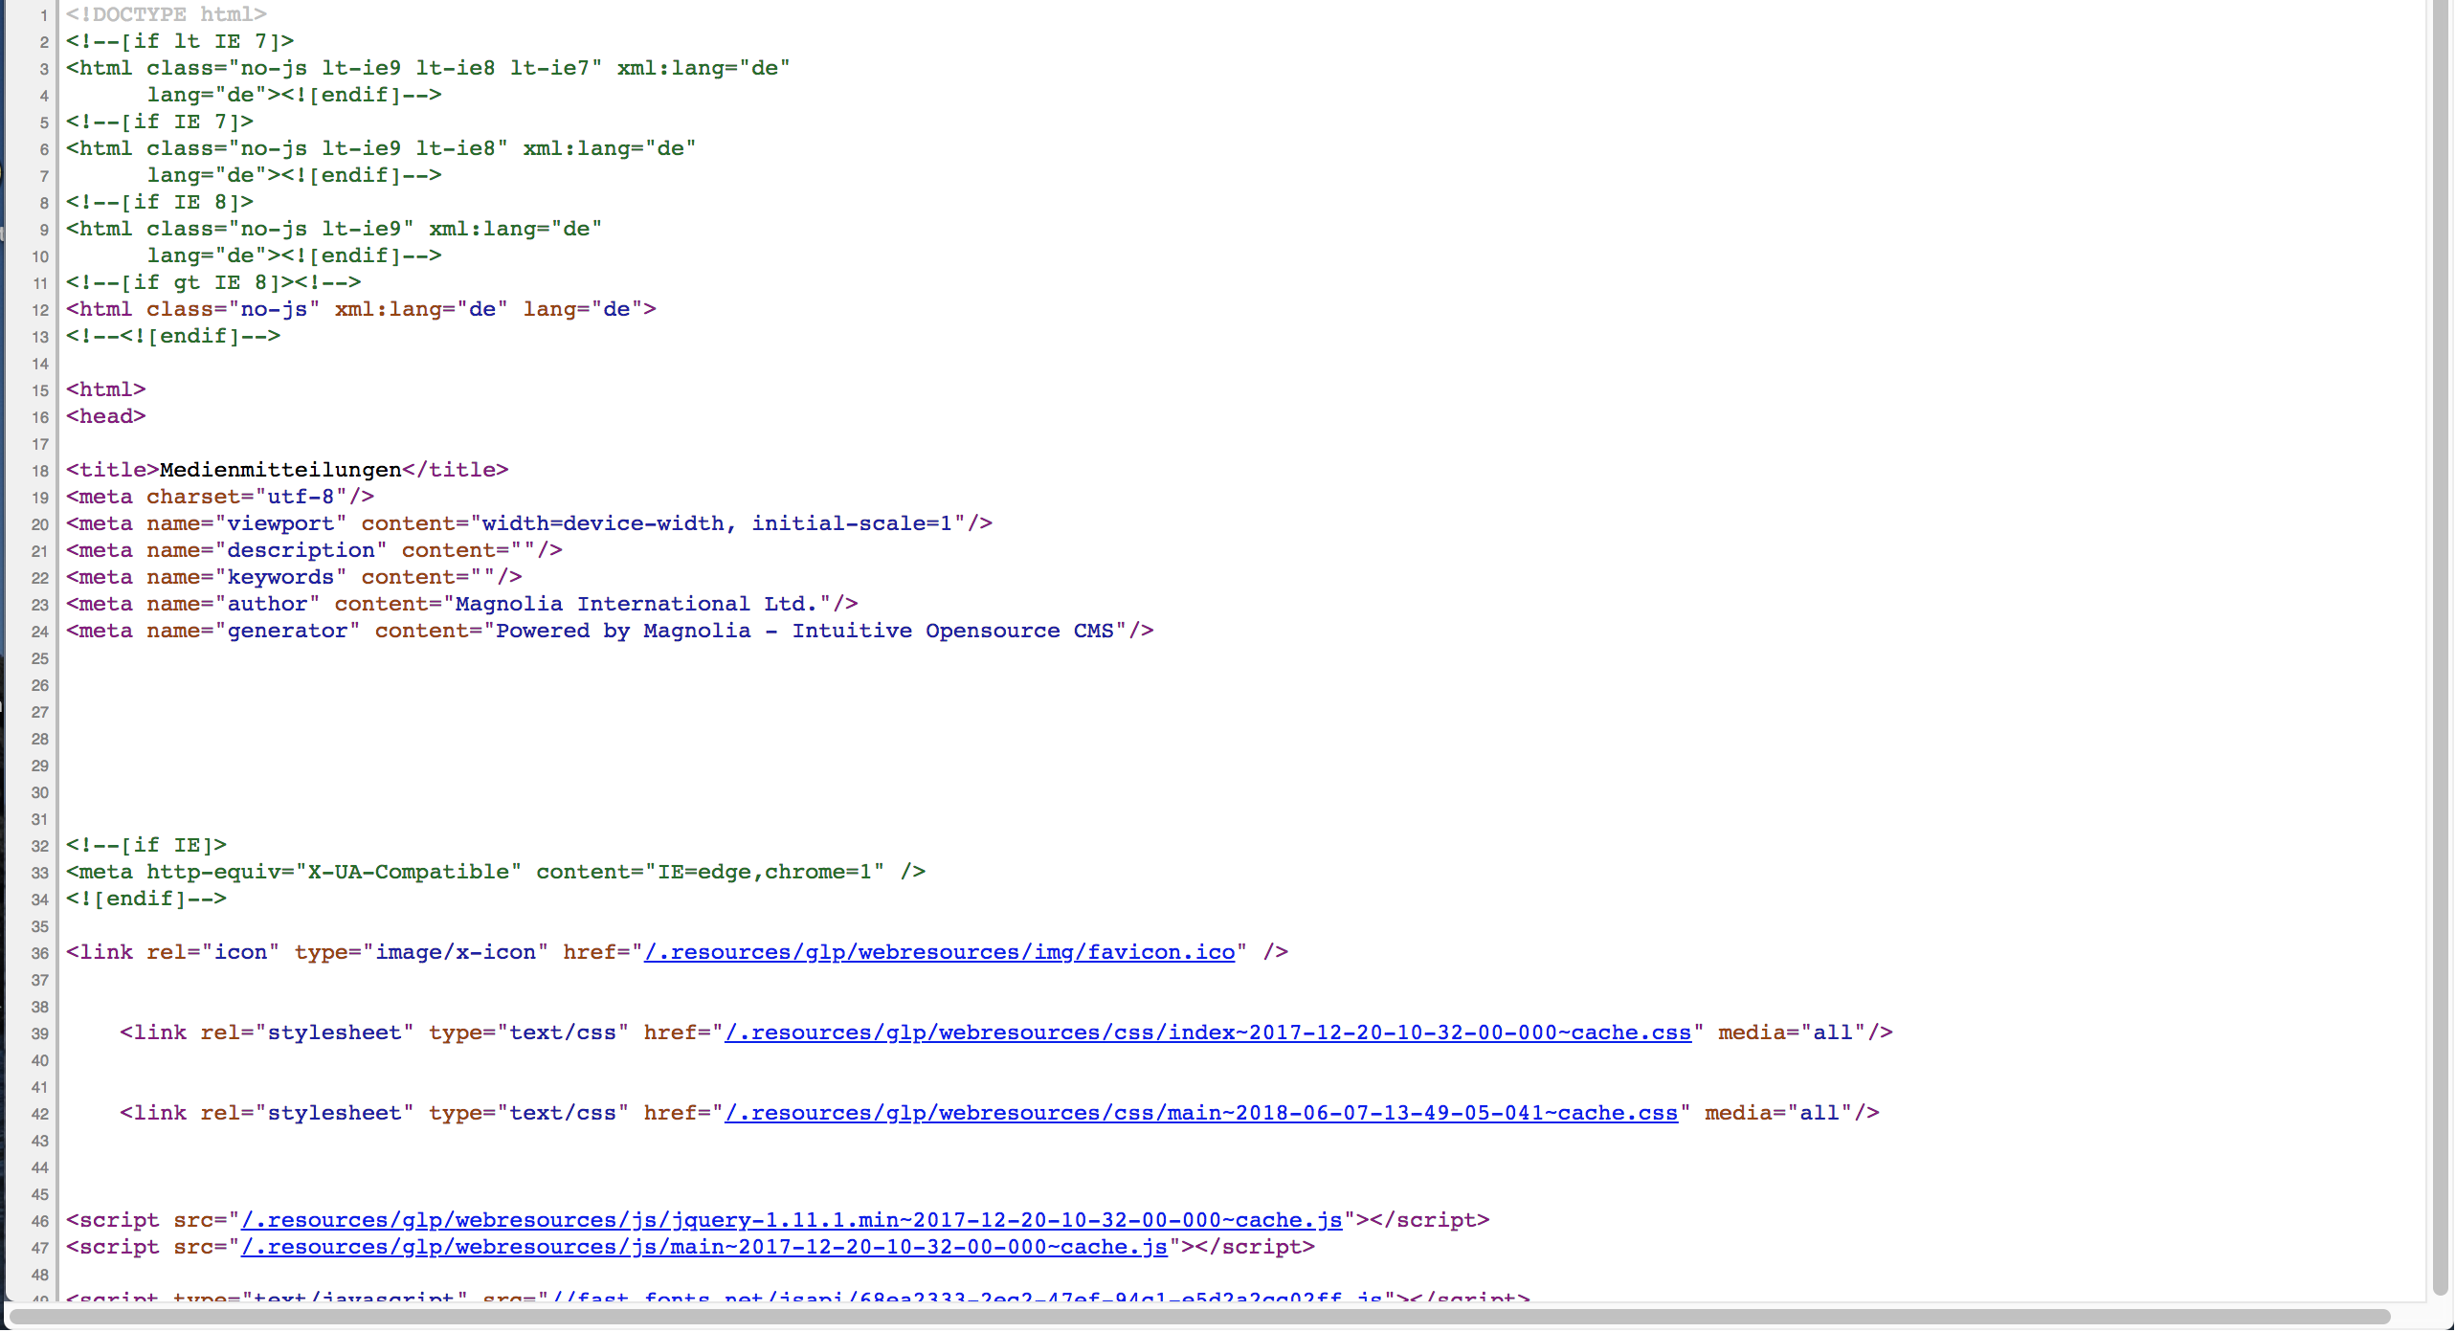Image resolution: width=2456 pixels, height=1332 pixels.
Task: Open the main cache.css stylesheet link
Action: click(1200, 1113)
